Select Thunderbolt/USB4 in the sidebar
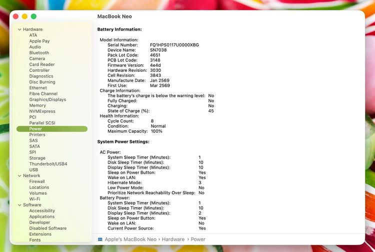The image size is (375, 252). pos(48,164)
